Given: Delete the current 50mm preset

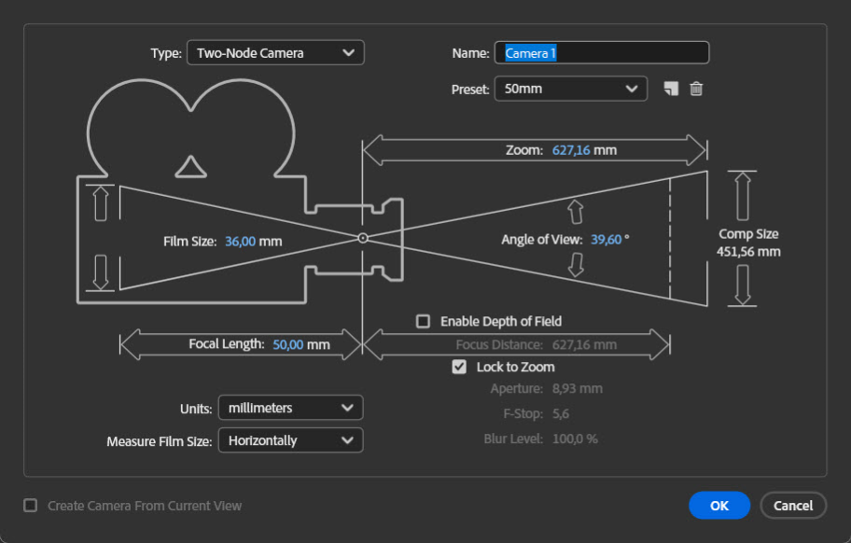Looking at the screenshot, I should click(x=695, y=89).
